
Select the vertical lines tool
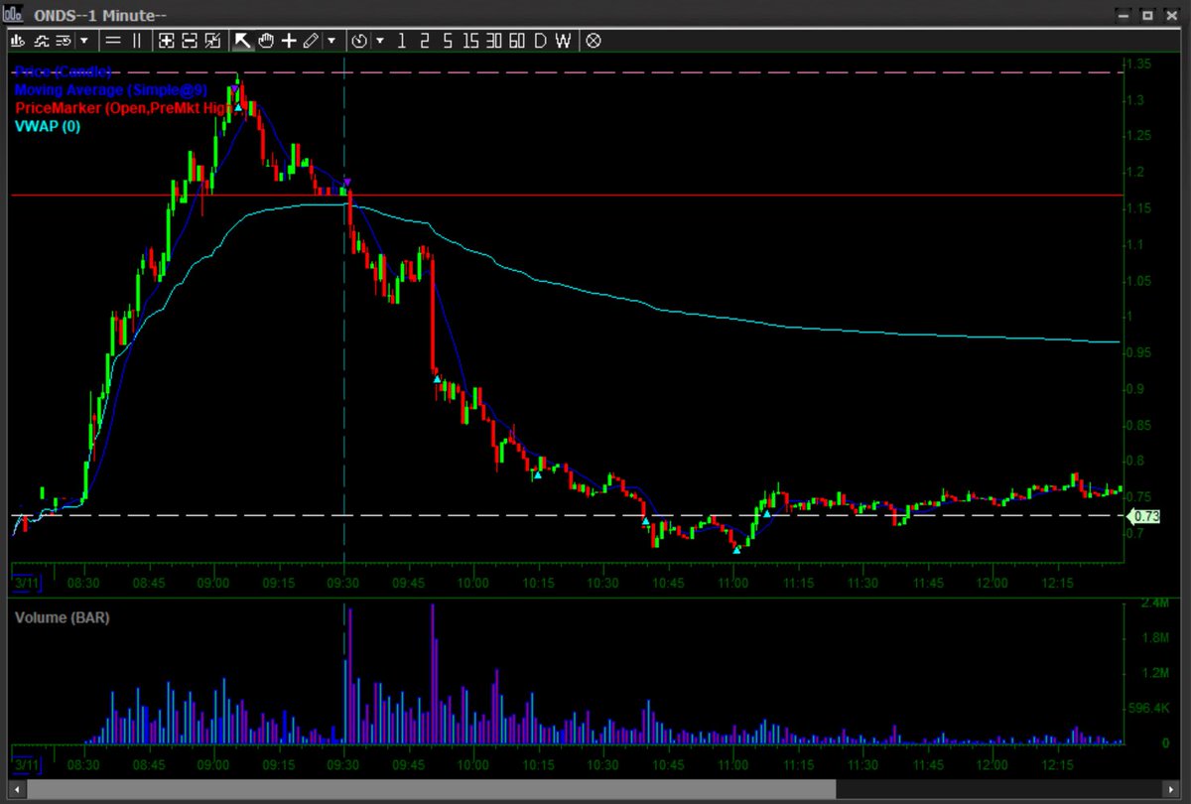136,41
